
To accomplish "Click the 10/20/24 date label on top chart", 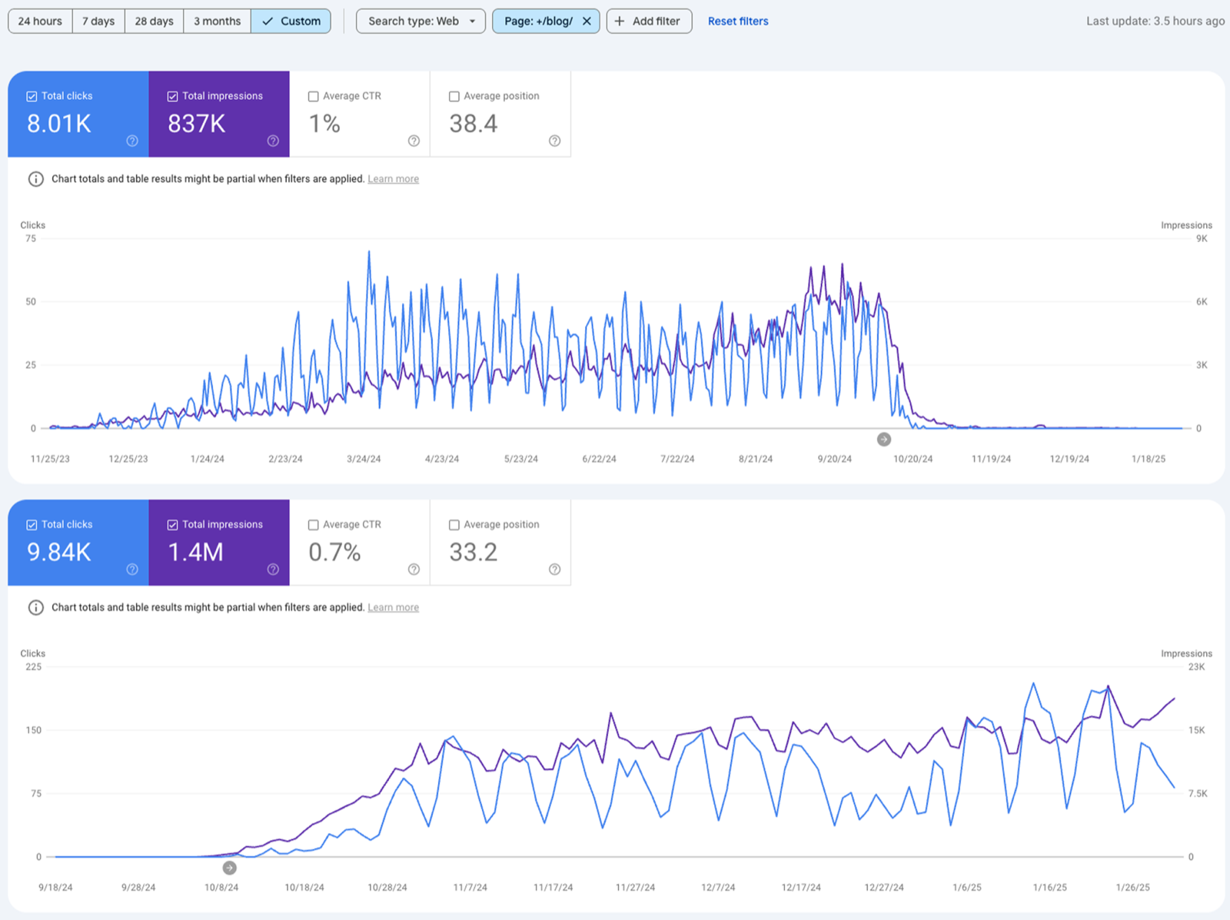I will 913,459.
